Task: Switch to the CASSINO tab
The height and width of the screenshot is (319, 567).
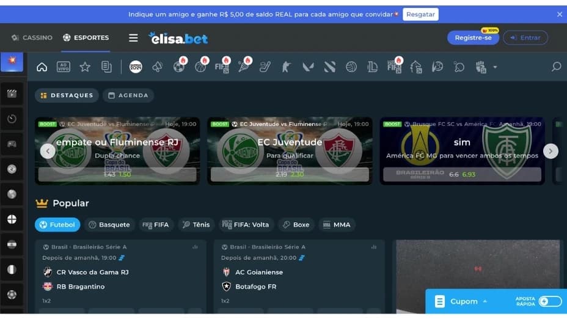Action: coord(32,38)
